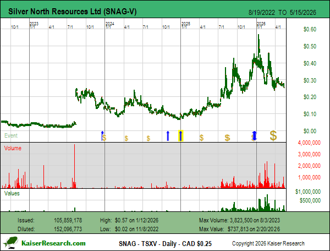Click the SNAG - TSXV - Daily - CAD $0.25 text
Viewport: 330px width, 251px height.
[x=165, y=244]
